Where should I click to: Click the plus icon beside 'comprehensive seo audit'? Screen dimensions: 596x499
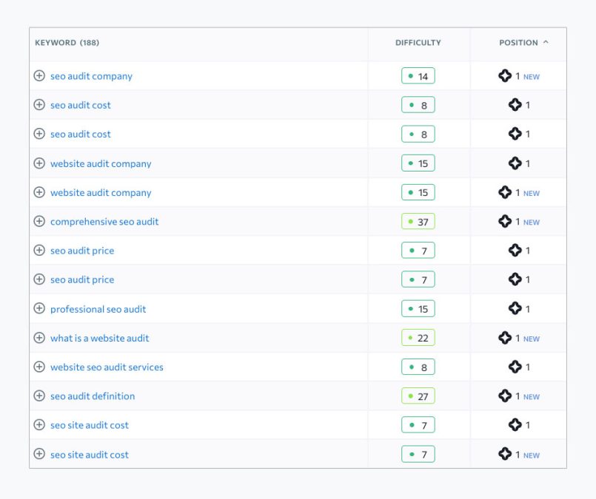[39, 221]
